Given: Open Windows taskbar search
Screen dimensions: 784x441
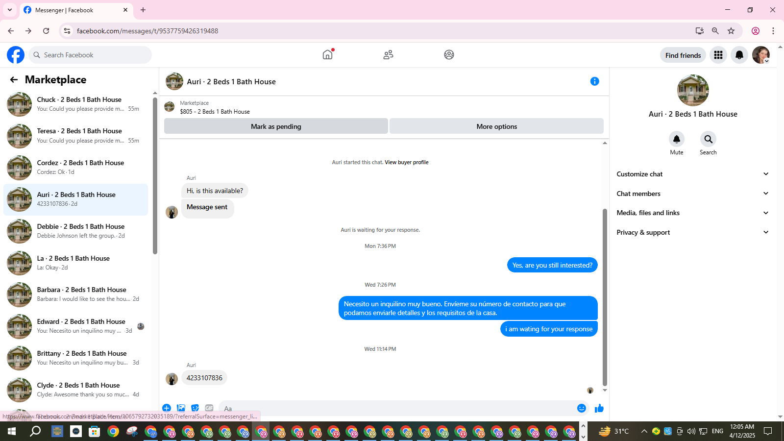Looking at the screenshot, I should (35, 431).
